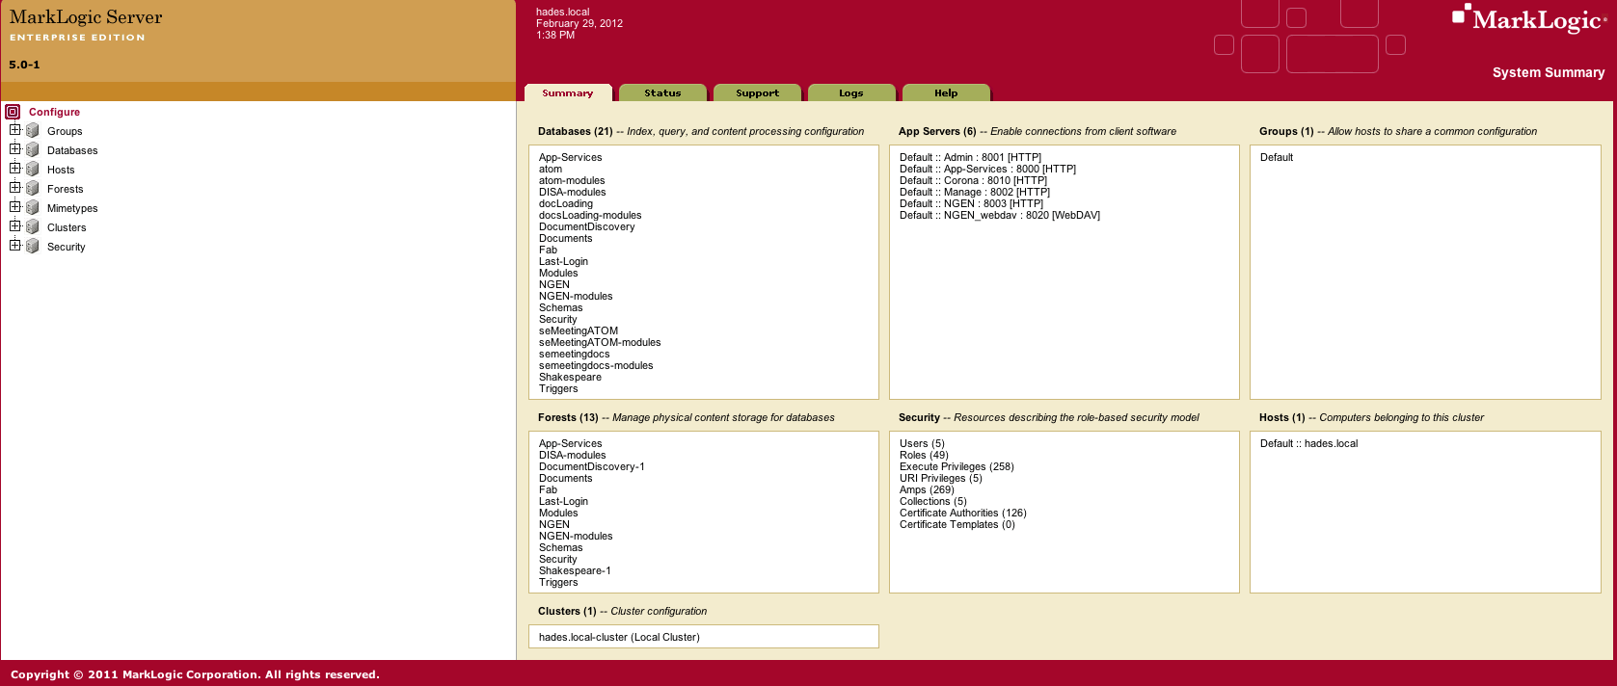Open the Hosts (1) section heading
The width and height of the screenshot is (1617, 686).
pos(1282,417)
